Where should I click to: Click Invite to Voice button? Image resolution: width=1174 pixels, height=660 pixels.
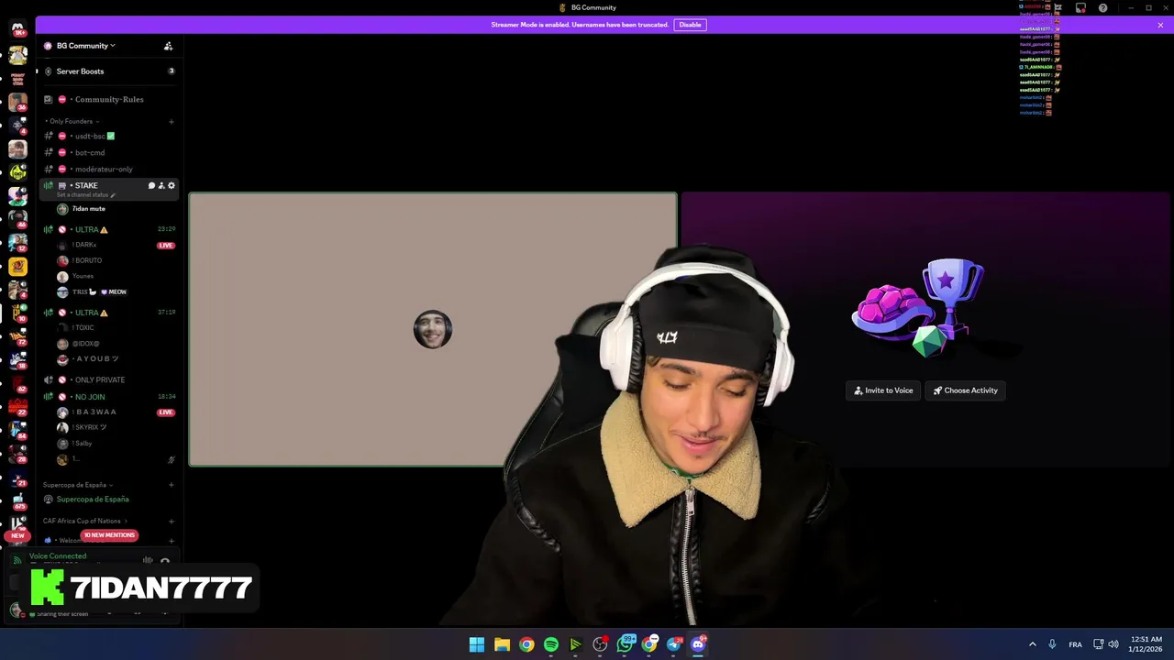(883, 390)
